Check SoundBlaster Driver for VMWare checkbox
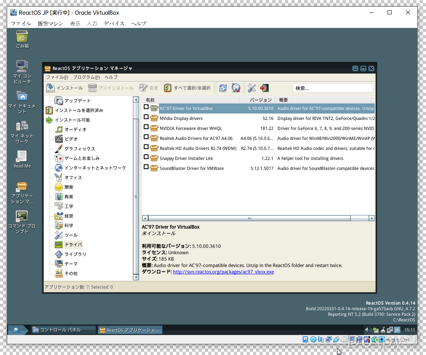 pos(146,167)
